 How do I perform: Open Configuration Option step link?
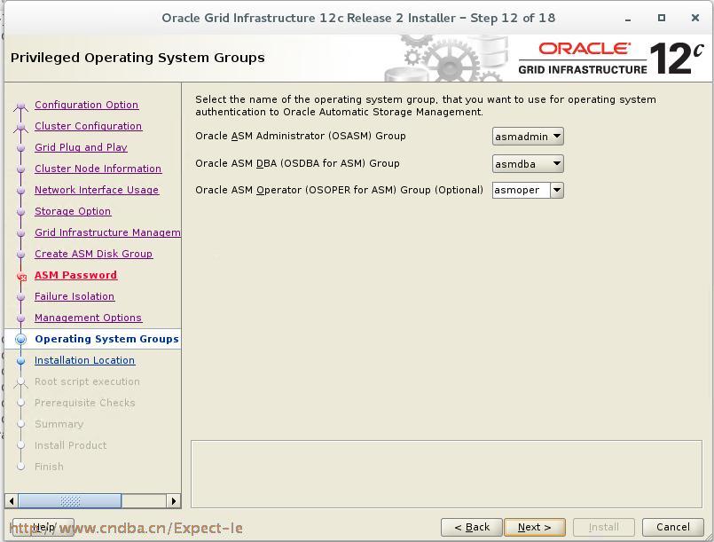click(87, 105)
